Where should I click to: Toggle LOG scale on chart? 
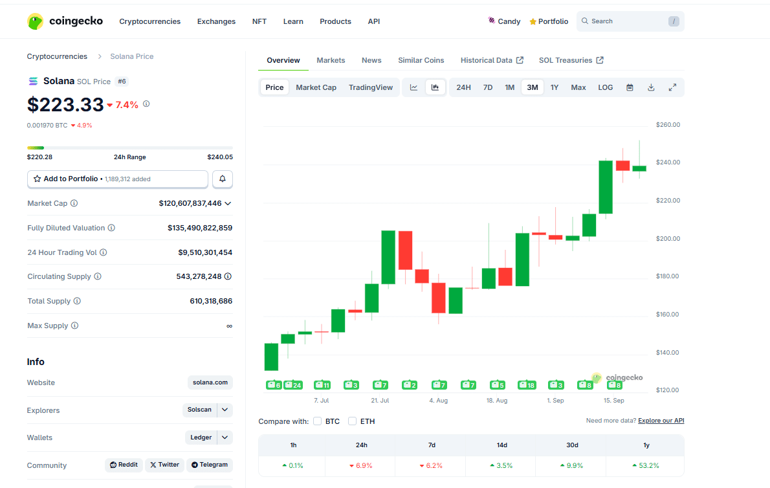pos(605,87)
